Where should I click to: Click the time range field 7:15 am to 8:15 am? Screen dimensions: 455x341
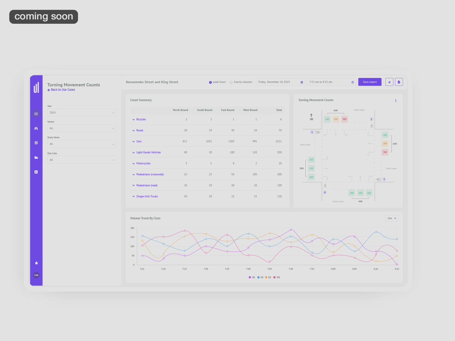331,82
